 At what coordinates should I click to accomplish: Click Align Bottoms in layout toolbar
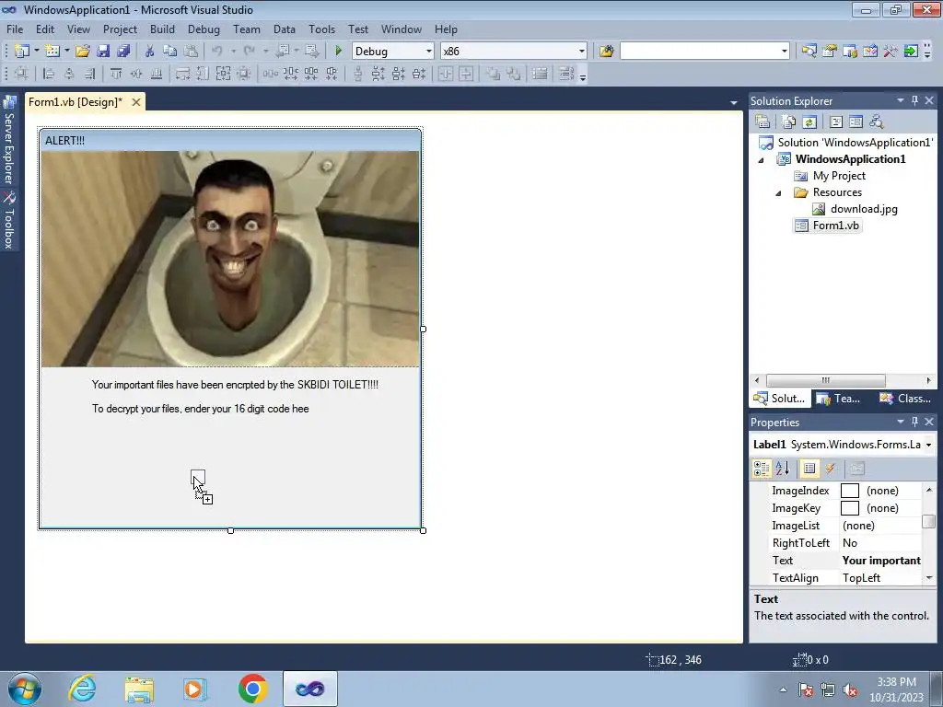(x=157, y=74)
